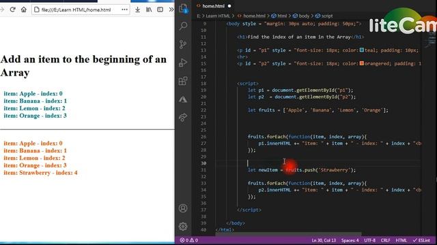Click line number 31 in gutter
Screen dimensions: 437x245
pyautogui.click(x=203, y=170)
